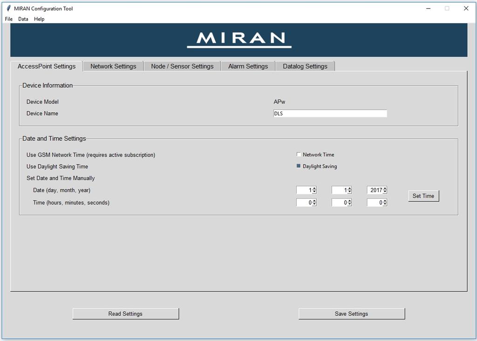Open the File menu
Screen dimensions: 477x341
pyautogui.click(x=8, y=19)
